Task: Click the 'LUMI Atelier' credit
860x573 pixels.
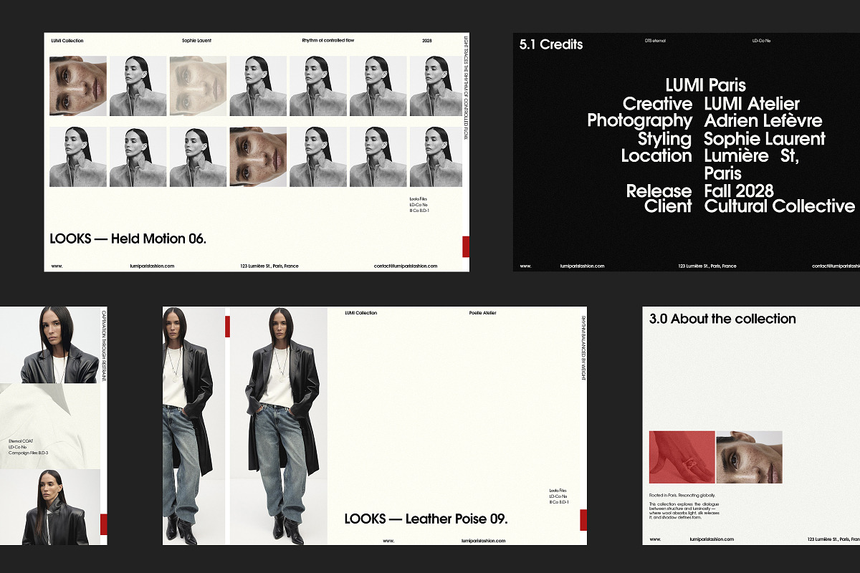Action: click(x=752, y=104)
